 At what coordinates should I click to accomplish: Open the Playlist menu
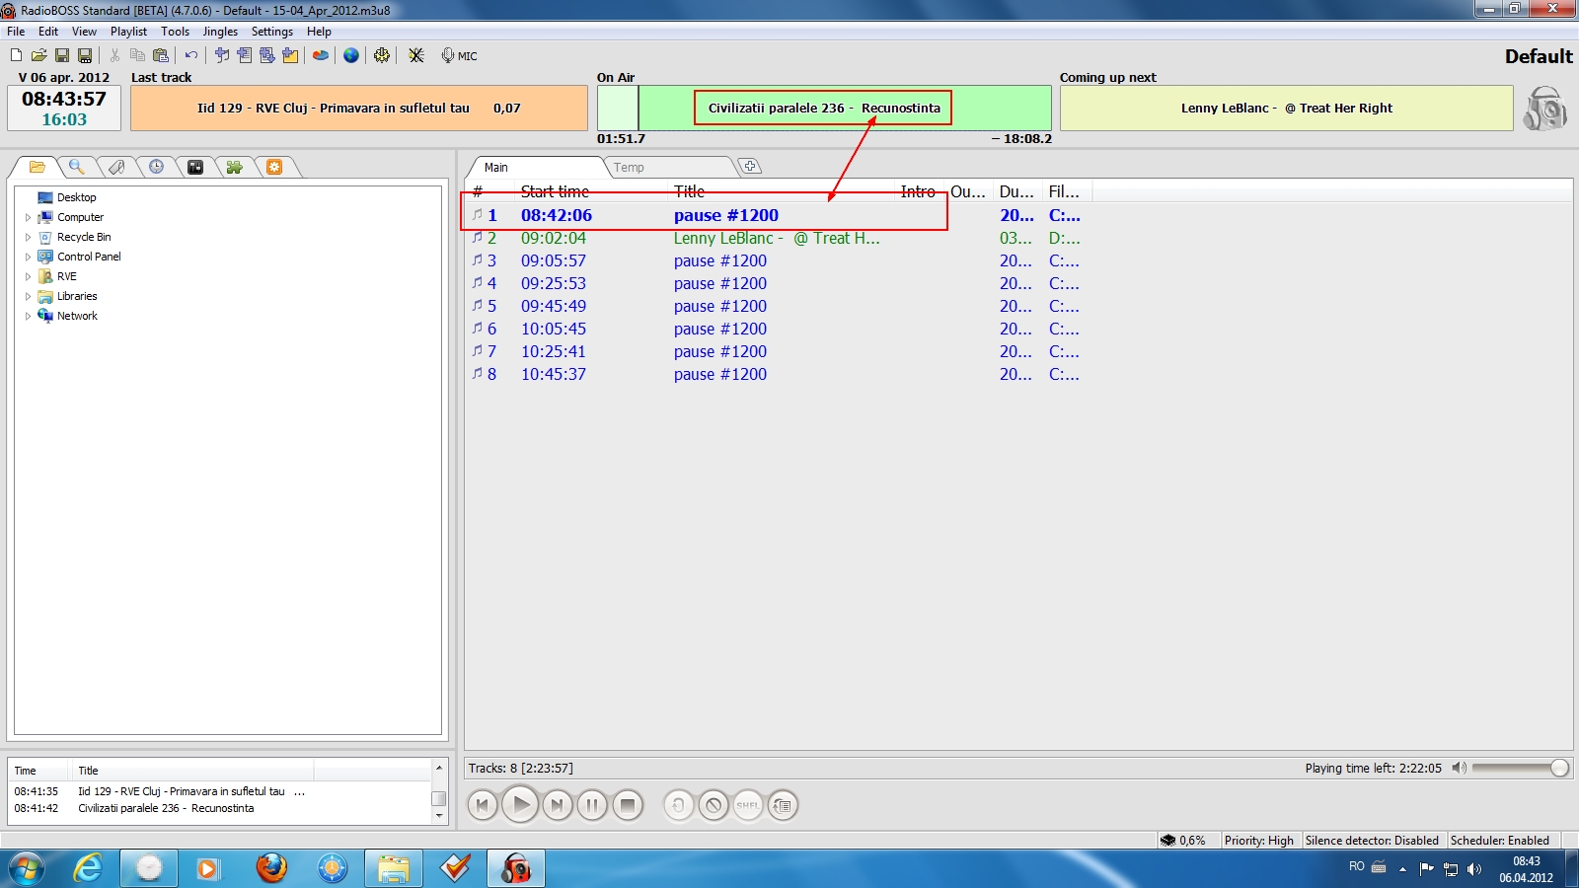pos(128,32)
